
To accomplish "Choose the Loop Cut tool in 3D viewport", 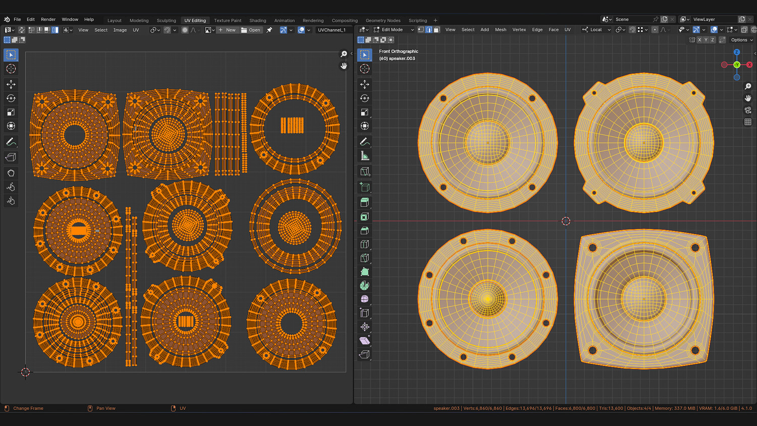I will point(365,244).
